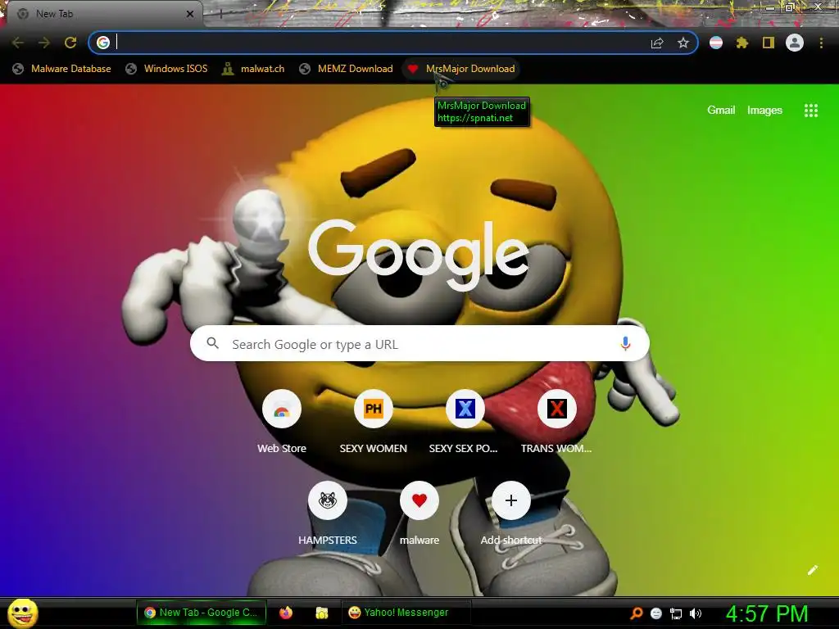Open the HAMPSTERS shortcut tile
839x629 pixels.
pyautogui.click(x=328, y=514)
